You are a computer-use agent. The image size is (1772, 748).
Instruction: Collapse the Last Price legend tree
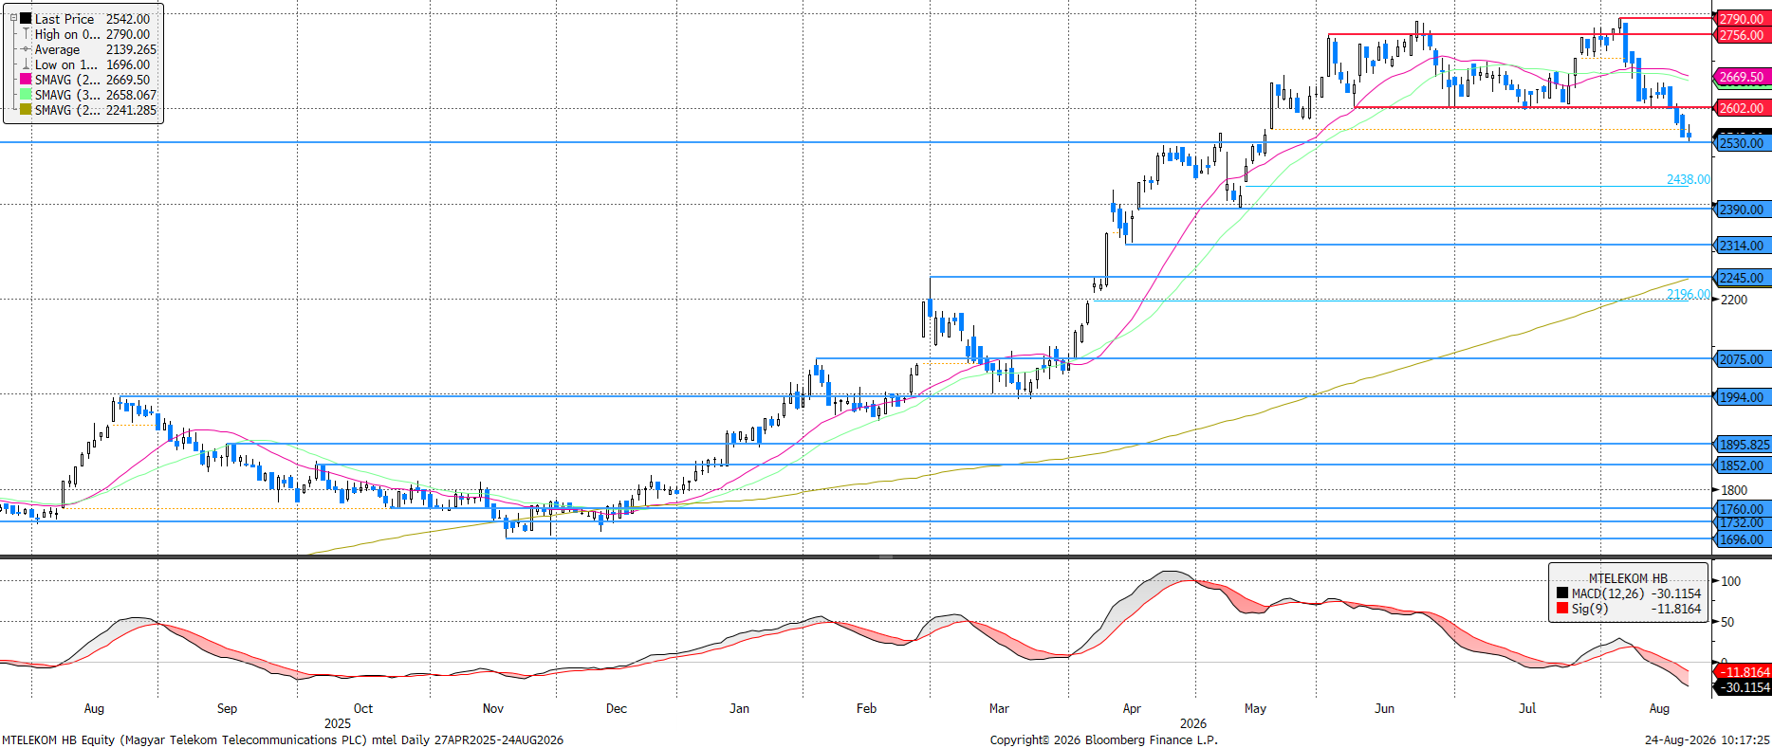(13, 18)
